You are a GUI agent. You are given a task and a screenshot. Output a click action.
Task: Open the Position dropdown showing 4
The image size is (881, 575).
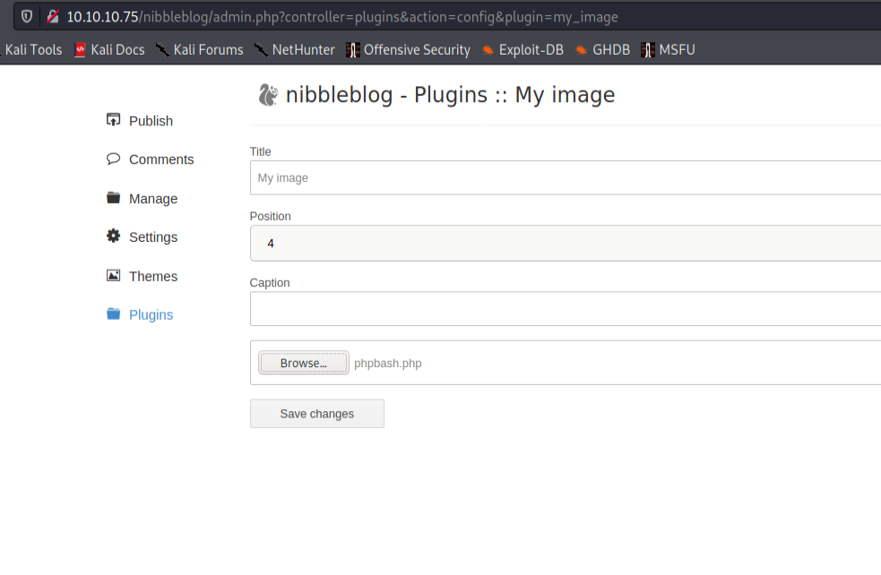point(565,243)
